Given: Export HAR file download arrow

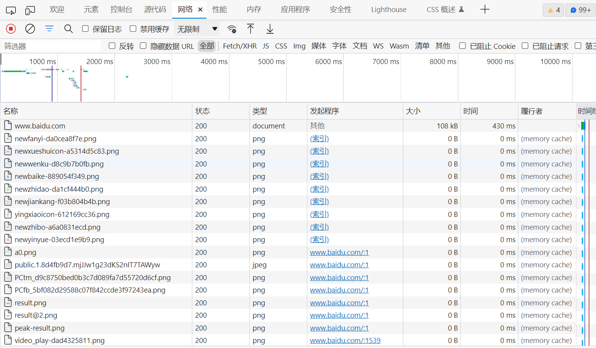Looking at the screenshot, I should pyautogui.click(x=270, y=29).
